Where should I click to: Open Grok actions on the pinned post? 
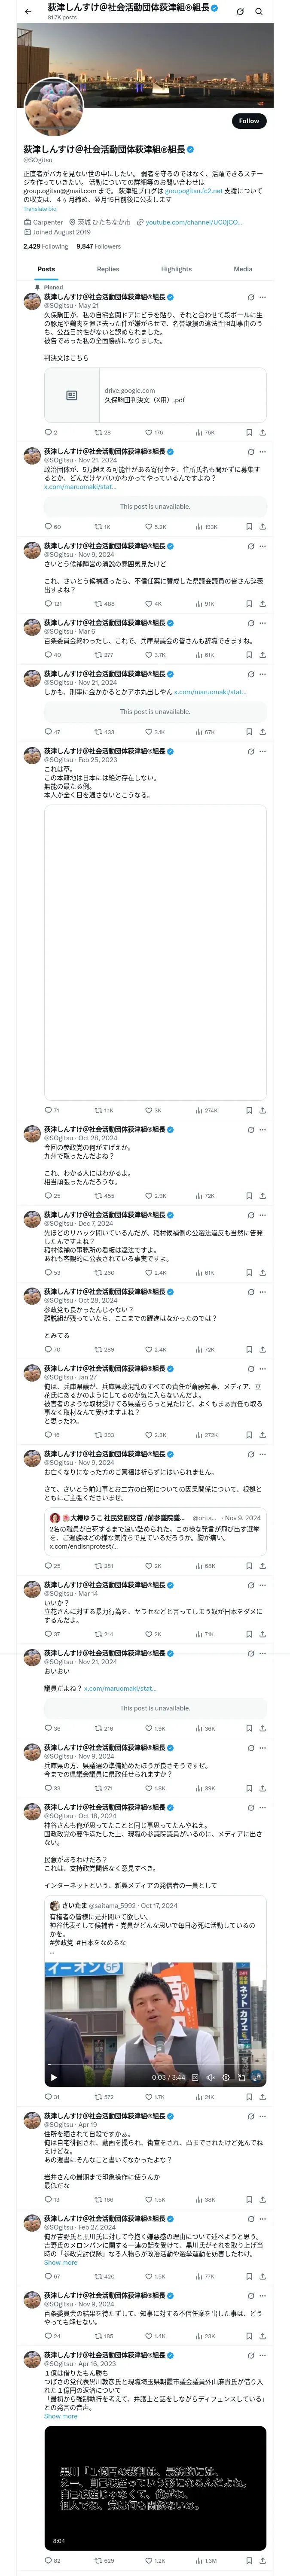tap(250, 297)
